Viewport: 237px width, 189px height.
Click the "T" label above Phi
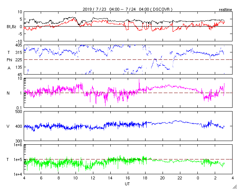point(9,52)
